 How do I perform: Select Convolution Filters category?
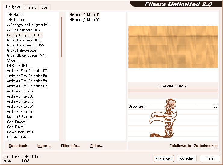[20, 132]
